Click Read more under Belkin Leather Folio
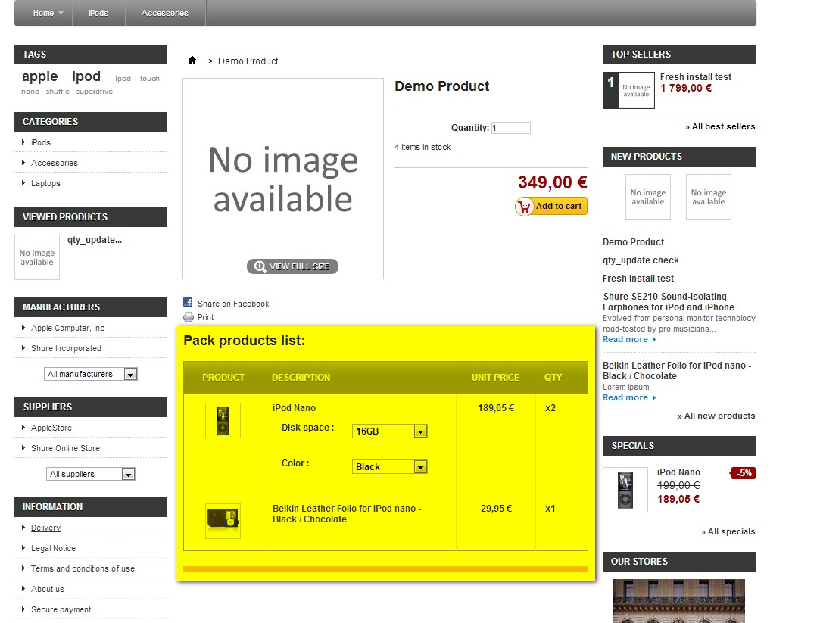Image resolution: width=820 pixels, height=623 pixels. coord(629,397)
